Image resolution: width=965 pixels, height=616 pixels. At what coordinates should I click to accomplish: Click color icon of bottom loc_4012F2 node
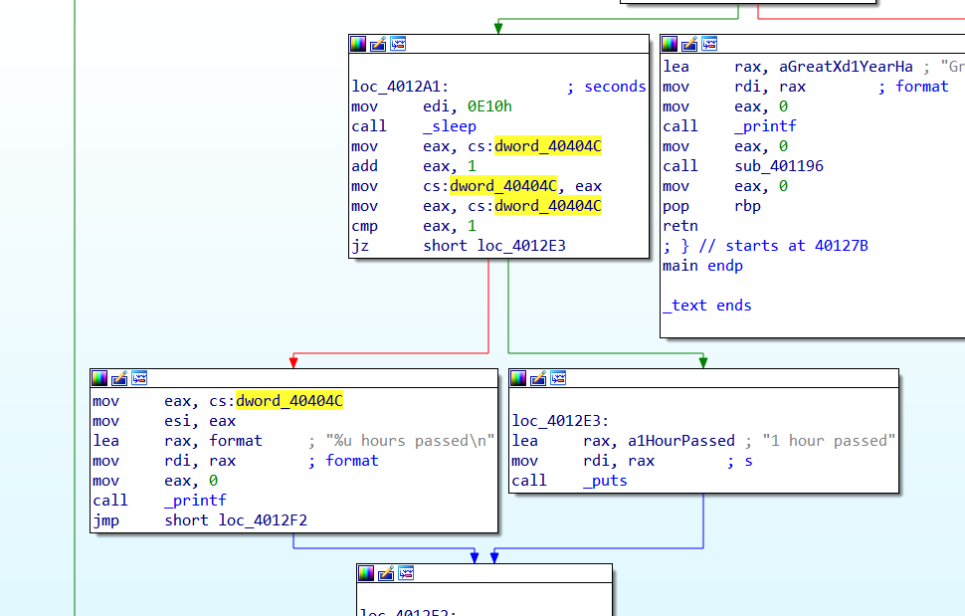click(x=366, y=573)
